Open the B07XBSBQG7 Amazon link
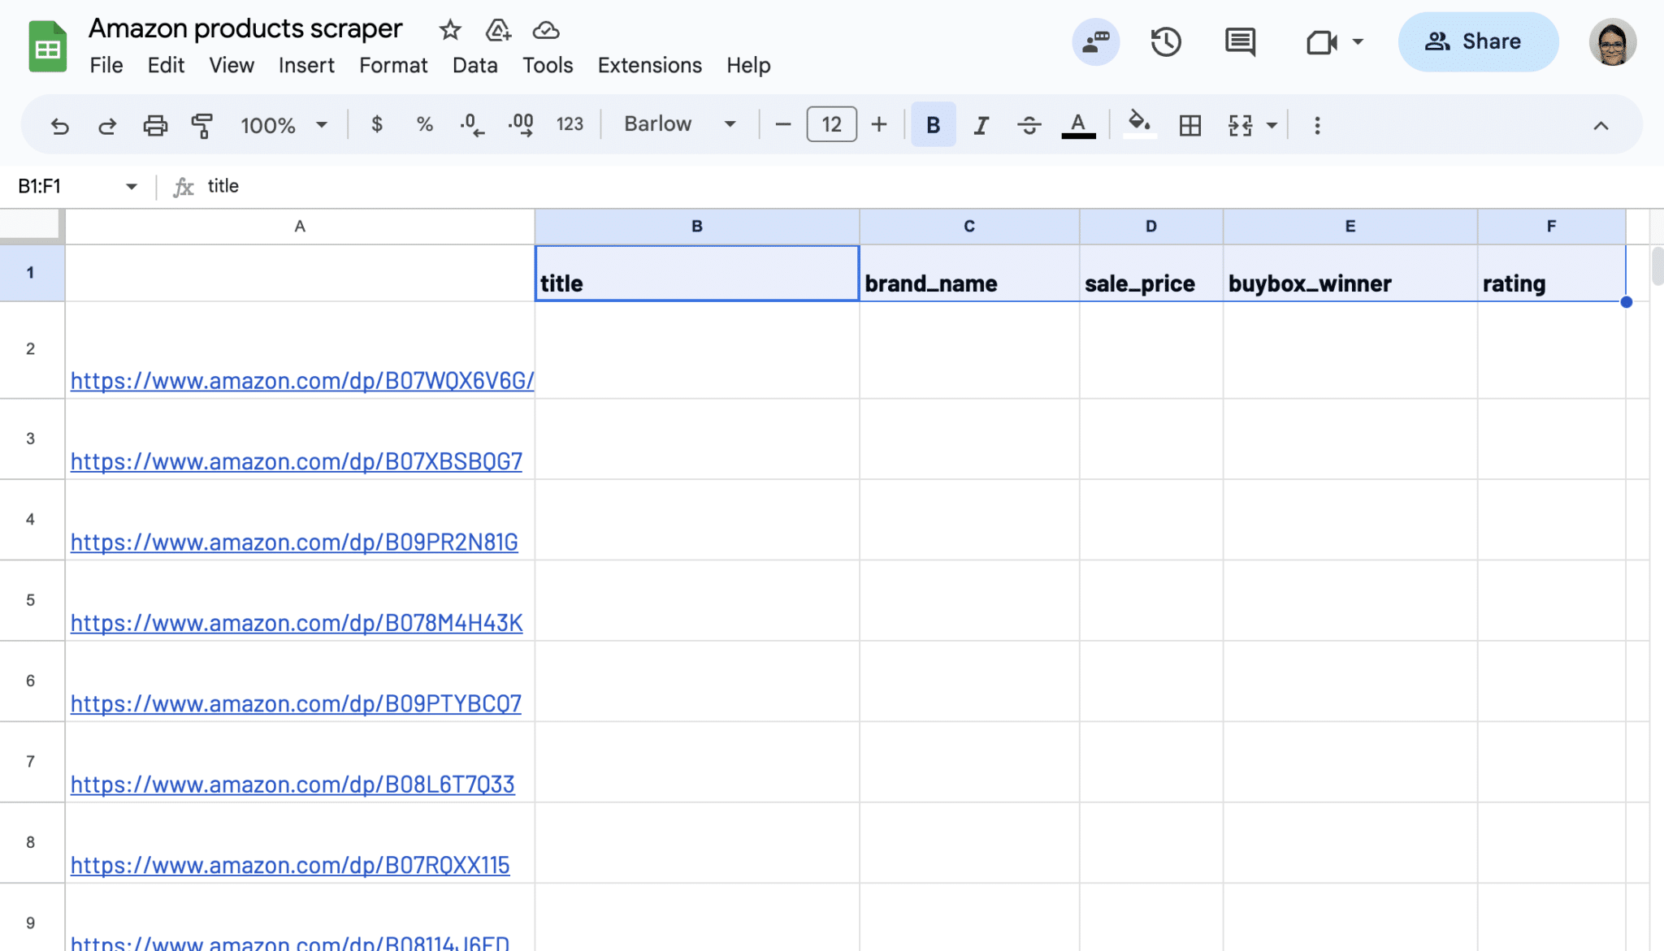1664x951 pixels. (x=296, y=460)
